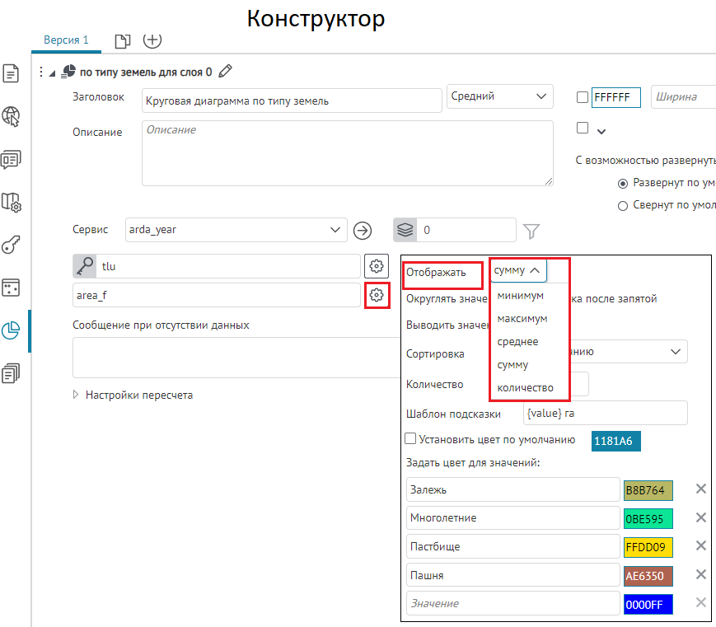Image resolution: width=716 pixels, height=627 pixels.
Task: Open the arda_year service dropdown
Action: (x=236, y=230)
